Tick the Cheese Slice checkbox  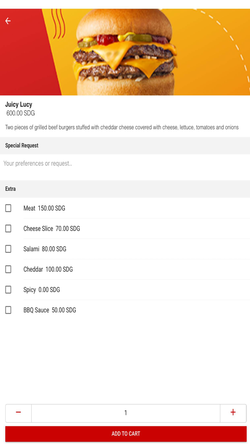tap(8, 228)
